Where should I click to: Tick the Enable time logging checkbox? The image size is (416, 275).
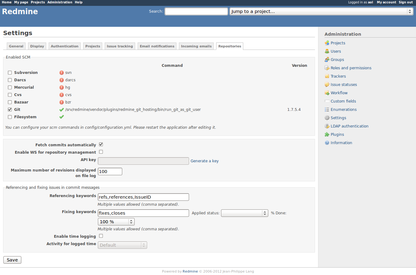[x=101, y=236]
